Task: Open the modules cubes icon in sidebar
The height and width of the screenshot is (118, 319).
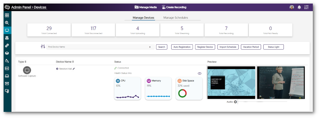Action: pos(7,46)
